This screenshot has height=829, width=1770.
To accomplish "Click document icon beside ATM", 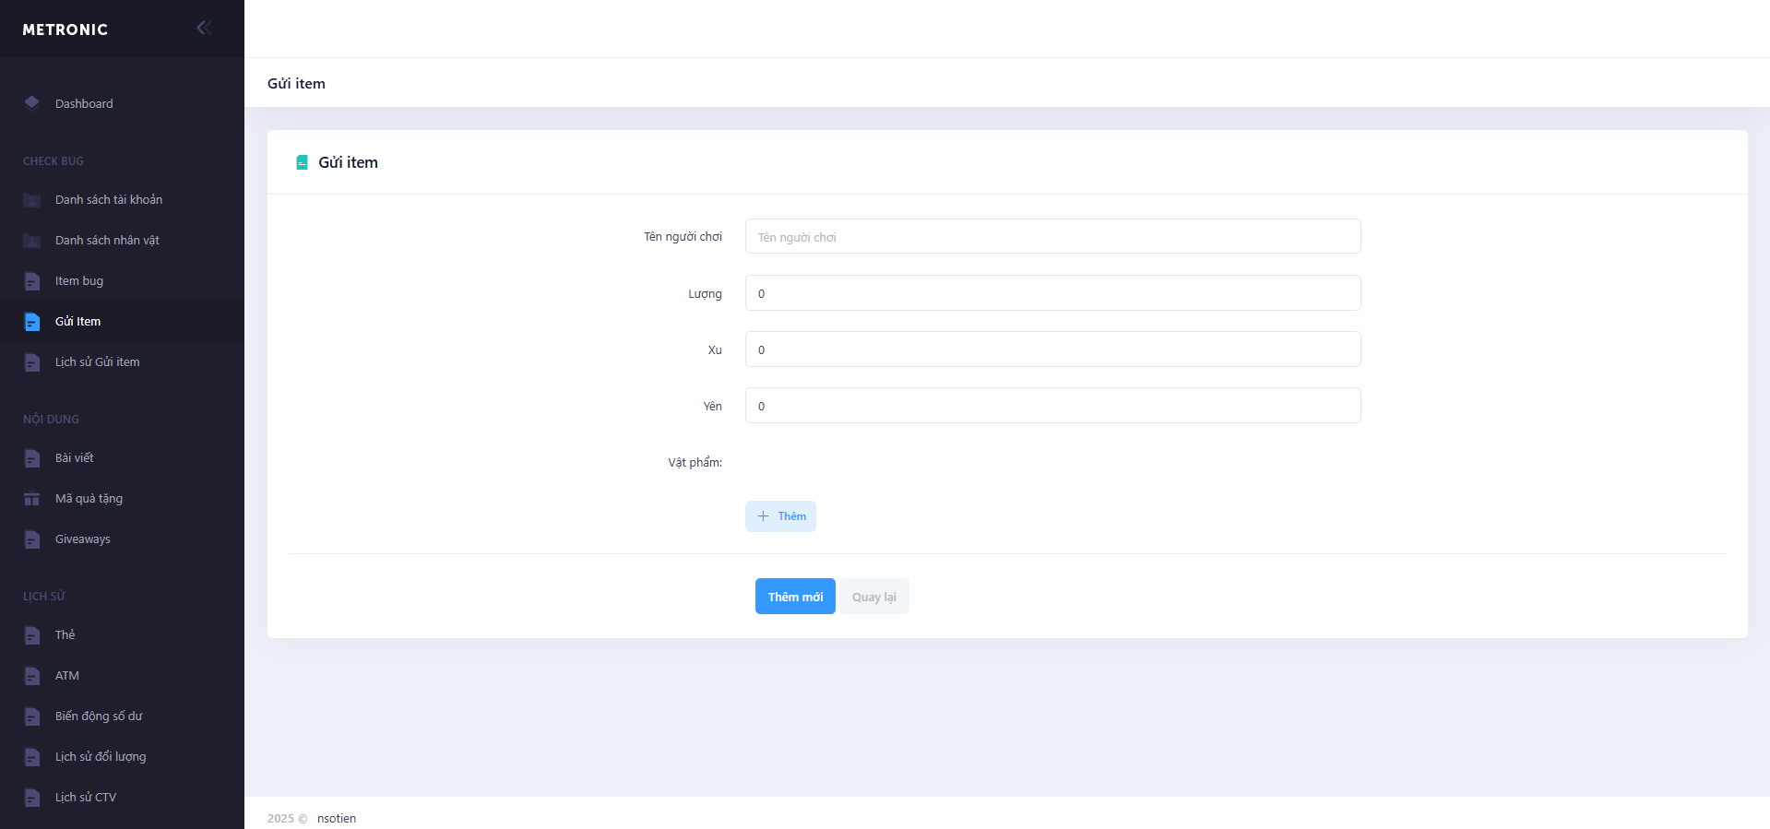I will [32, 676].
